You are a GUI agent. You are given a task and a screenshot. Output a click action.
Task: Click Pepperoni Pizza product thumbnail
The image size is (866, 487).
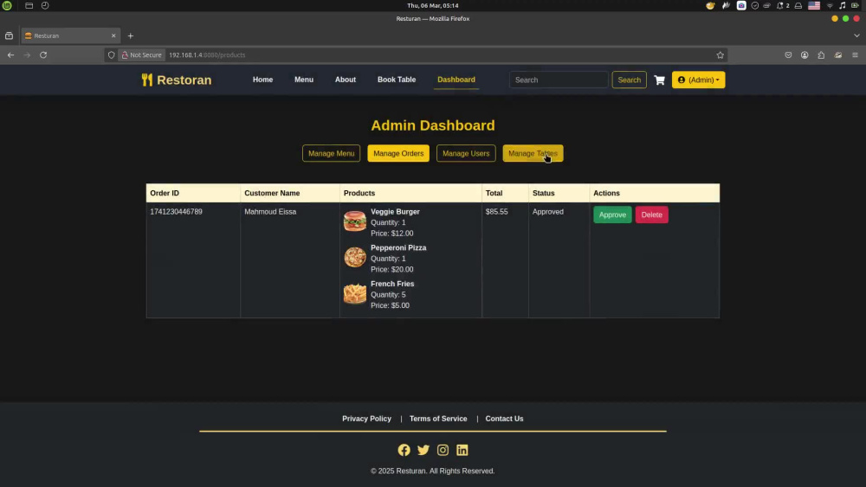(x=354, y=257)
